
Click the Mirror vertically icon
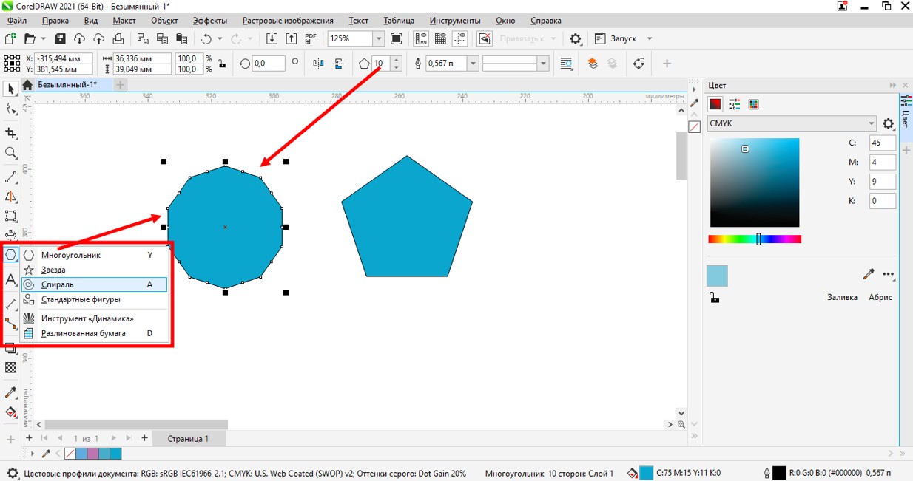tap(339, 64)
